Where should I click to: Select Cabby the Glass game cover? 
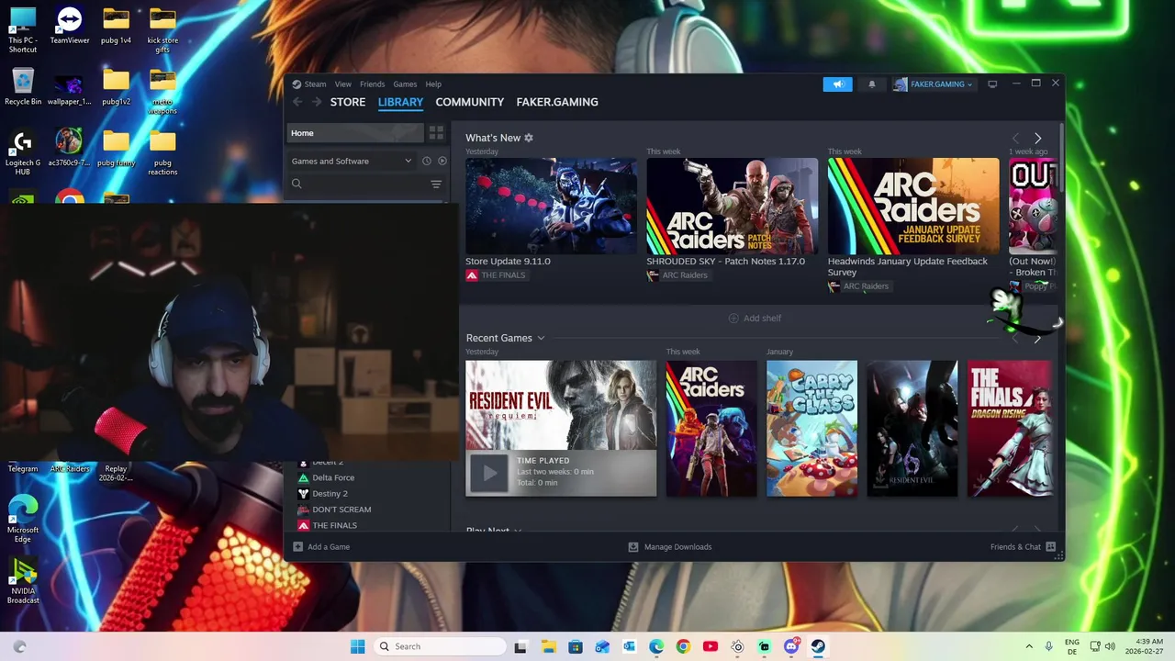point(811,429)
